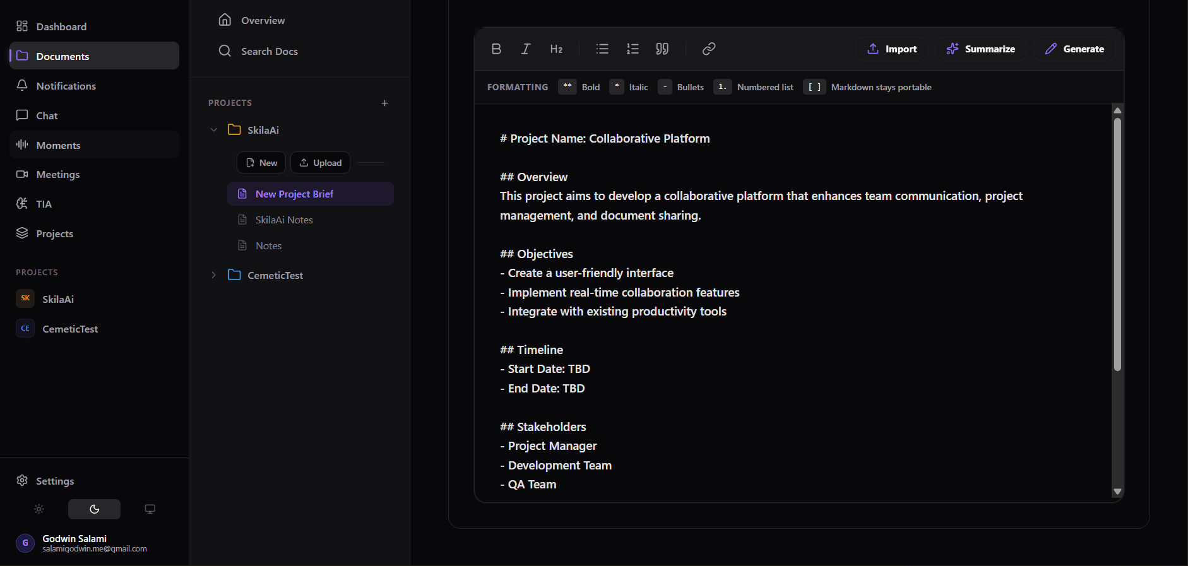Image resolution: width=1188 pixels, height=566 pixels.
Task: Click the '- QA Team' line
Action: click(528, 485)
